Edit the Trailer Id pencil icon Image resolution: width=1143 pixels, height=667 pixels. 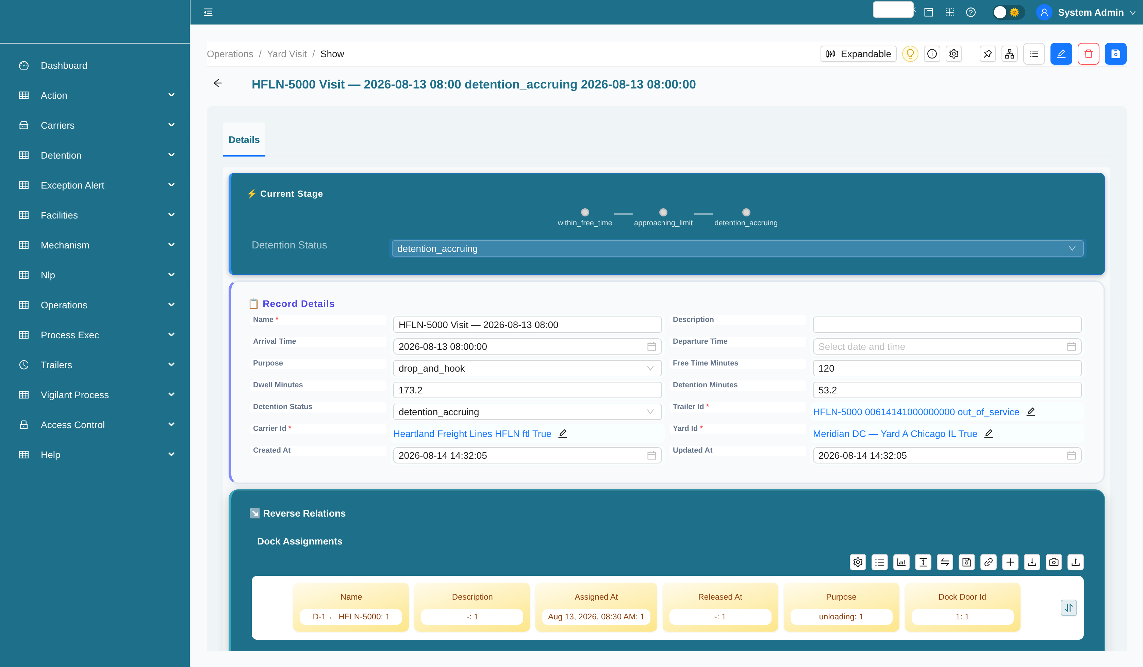pos(1030,411)
